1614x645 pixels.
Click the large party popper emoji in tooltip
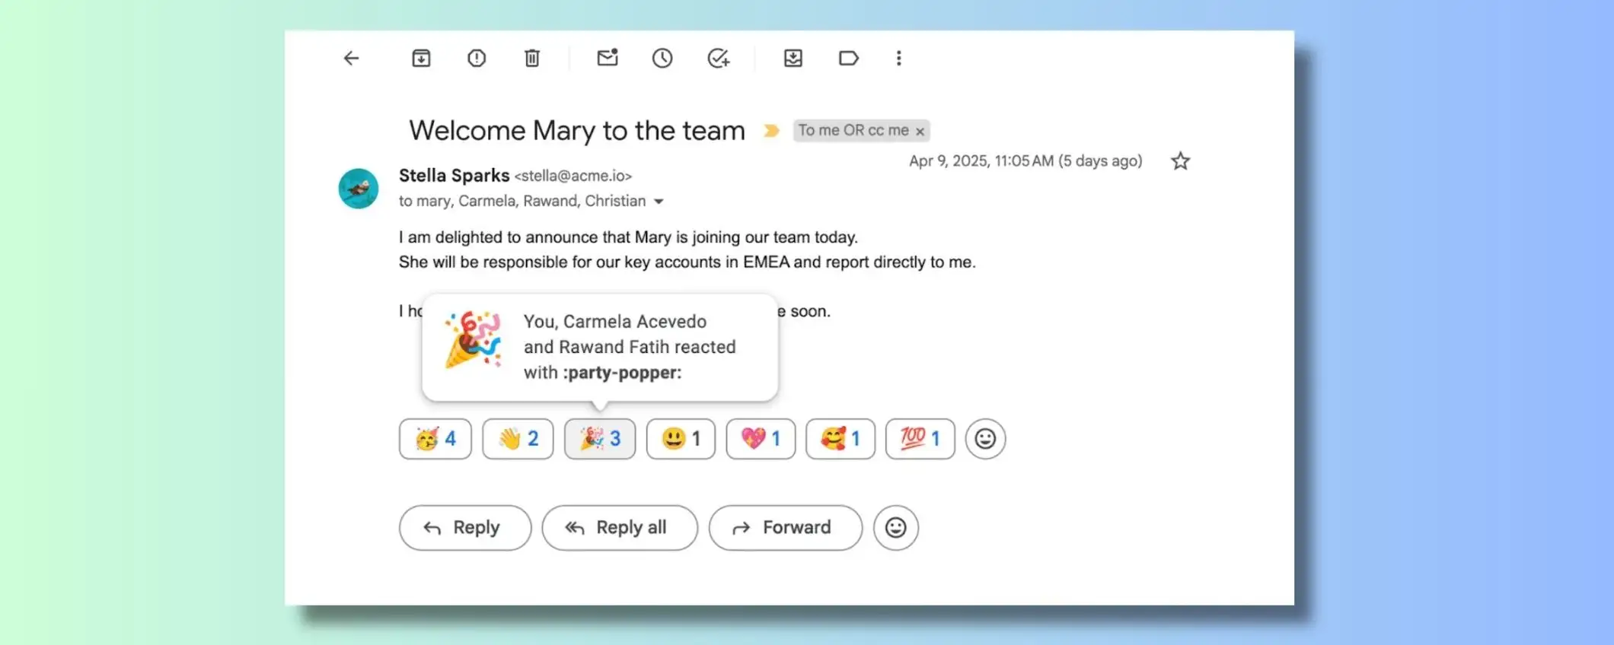point(473,339)
